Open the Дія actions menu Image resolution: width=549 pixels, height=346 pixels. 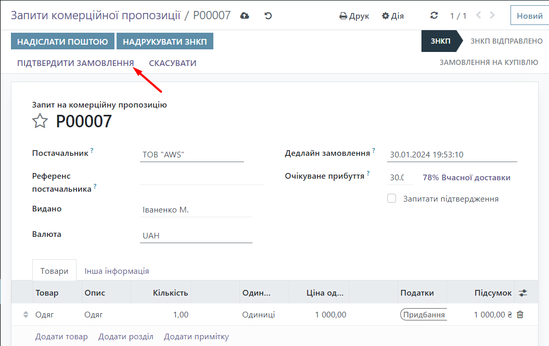[393, 16]
